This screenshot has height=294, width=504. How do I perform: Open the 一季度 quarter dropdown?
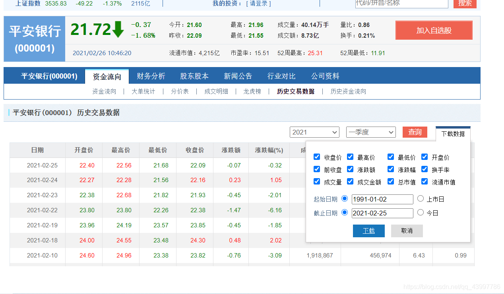click(x=371, y=132)
